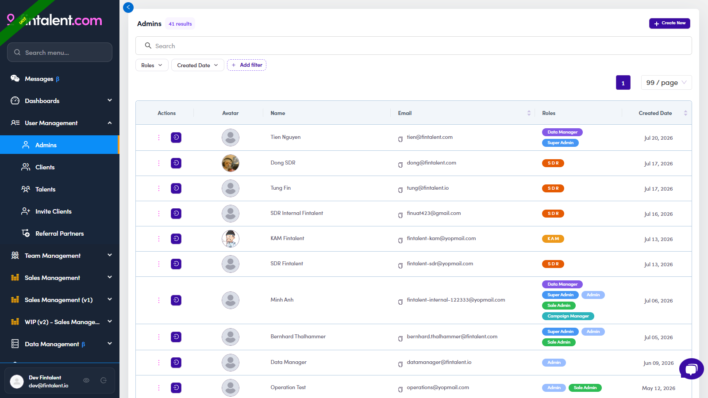The width and height of the screenshot is (708, 398).
Task: Click the login-as icon for Data Manager row
Action: coord(176,363)
